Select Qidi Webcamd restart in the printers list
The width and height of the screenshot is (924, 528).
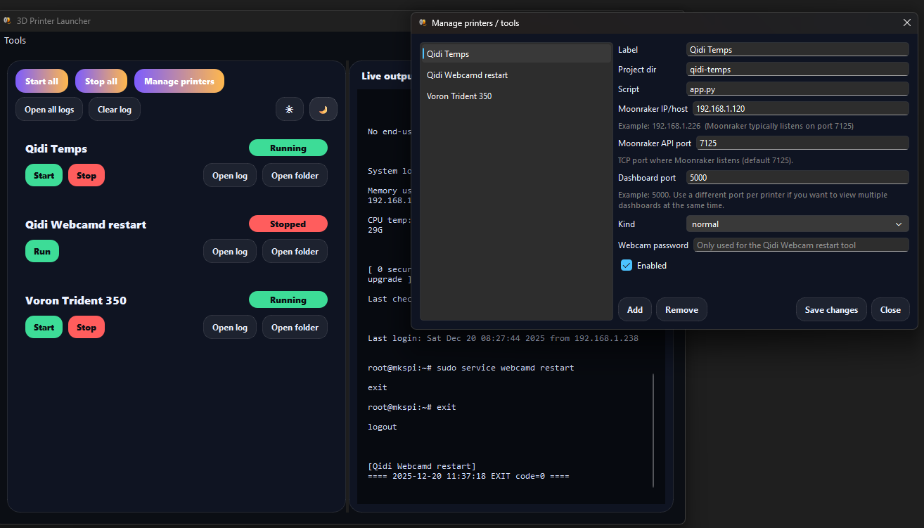pos(517,75)
